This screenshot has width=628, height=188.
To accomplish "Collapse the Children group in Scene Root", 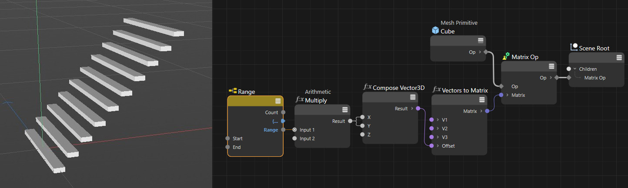I will coord(575,69).
